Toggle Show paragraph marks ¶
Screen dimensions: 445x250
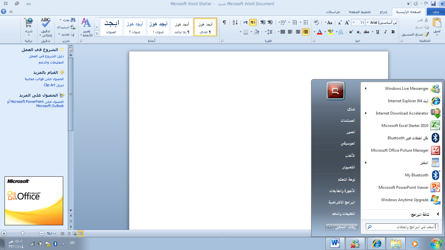pos(224,22)
